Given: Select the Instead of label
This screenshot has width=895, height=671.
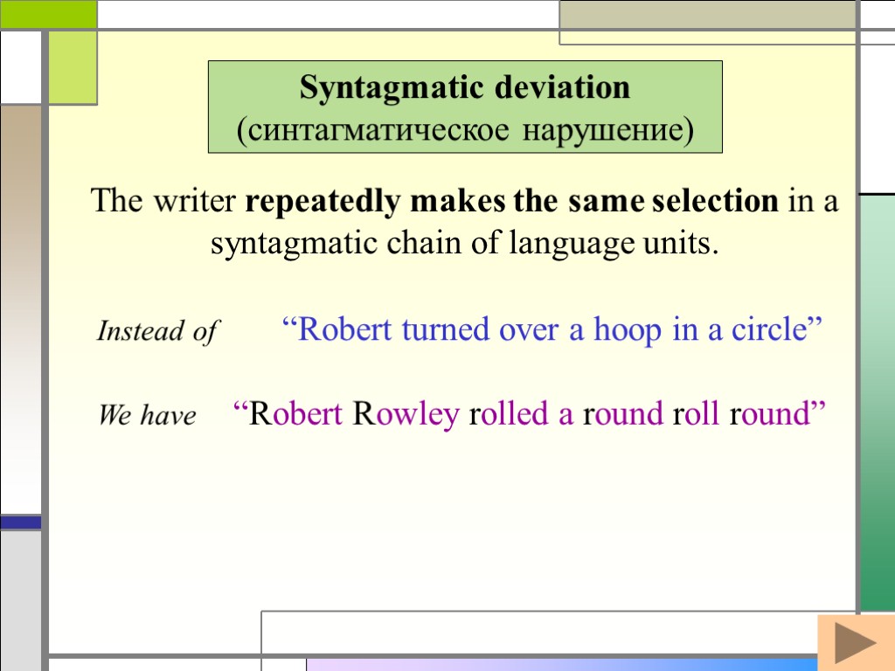Looking at the screenshot, I should (x=156, y=332).
